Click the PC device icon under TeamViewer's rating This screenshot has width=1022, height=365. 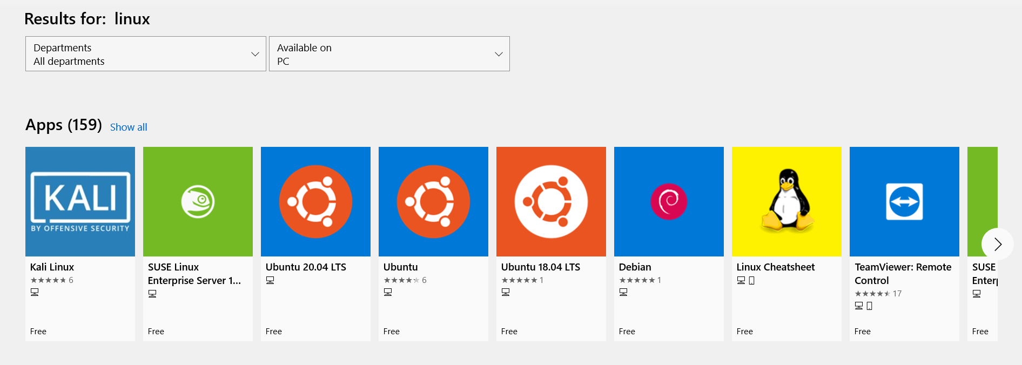coord(859,306)
